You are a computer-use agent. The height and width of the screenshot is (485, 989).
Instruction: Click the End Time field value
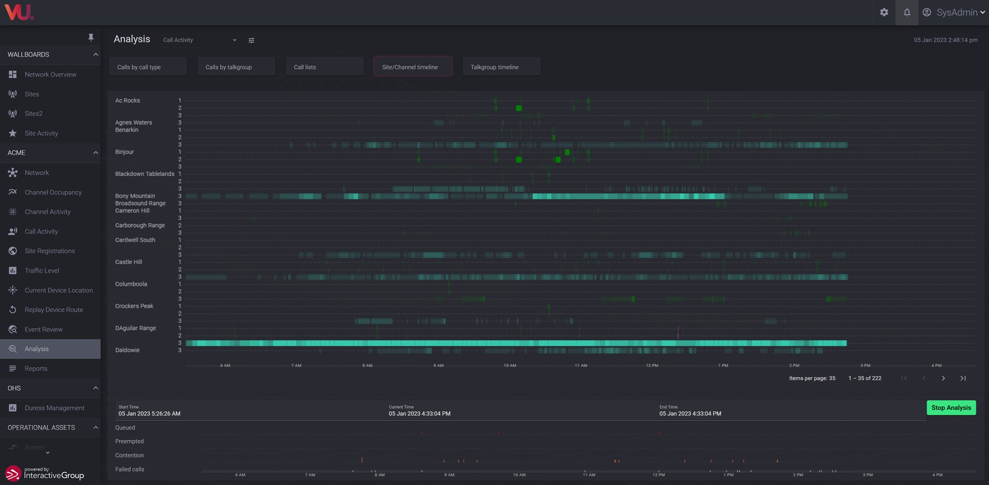click(x=690, y=413)
